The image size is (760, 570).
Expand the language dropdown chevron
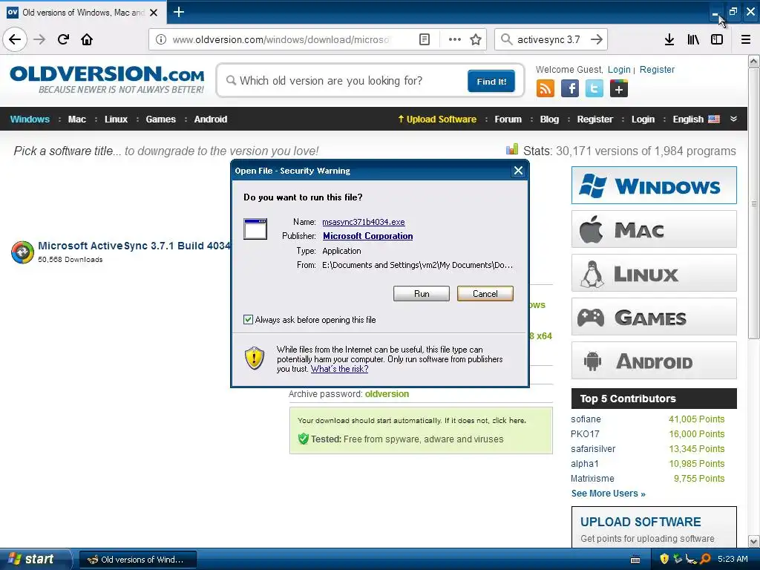[733, 119]
